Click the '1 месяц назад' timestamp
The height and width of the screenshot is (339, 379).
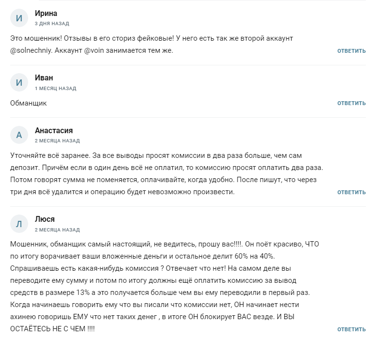point(55,89)
